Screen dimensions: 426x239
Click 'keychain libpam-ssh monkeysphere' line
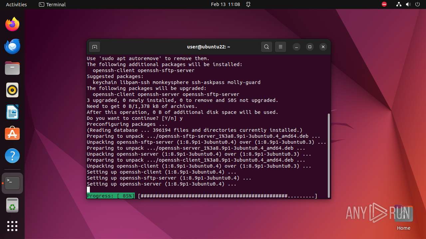point(177,82)
